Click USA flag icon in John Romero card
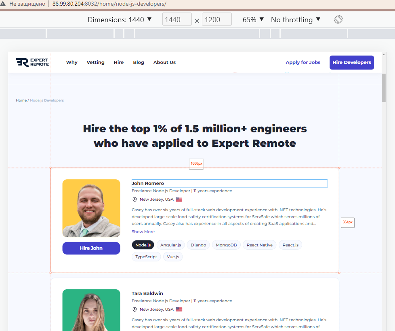This screenshot has height=331, width=395. coord(179,199)
